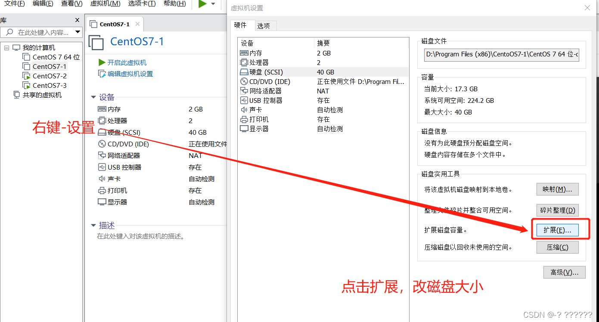Viewport: 599px width, 322px height.
Task: Click the 扩展(E)... button
Action: [x=557, y=230]
